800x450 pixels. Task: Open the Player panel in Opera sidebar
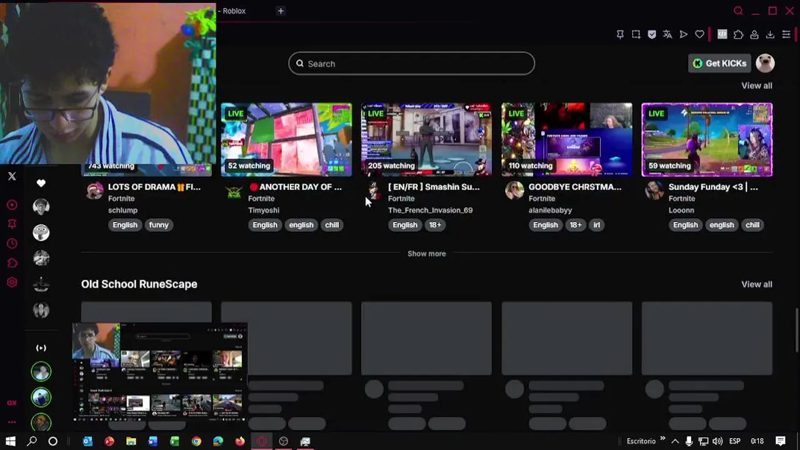(x=12, y=205)
